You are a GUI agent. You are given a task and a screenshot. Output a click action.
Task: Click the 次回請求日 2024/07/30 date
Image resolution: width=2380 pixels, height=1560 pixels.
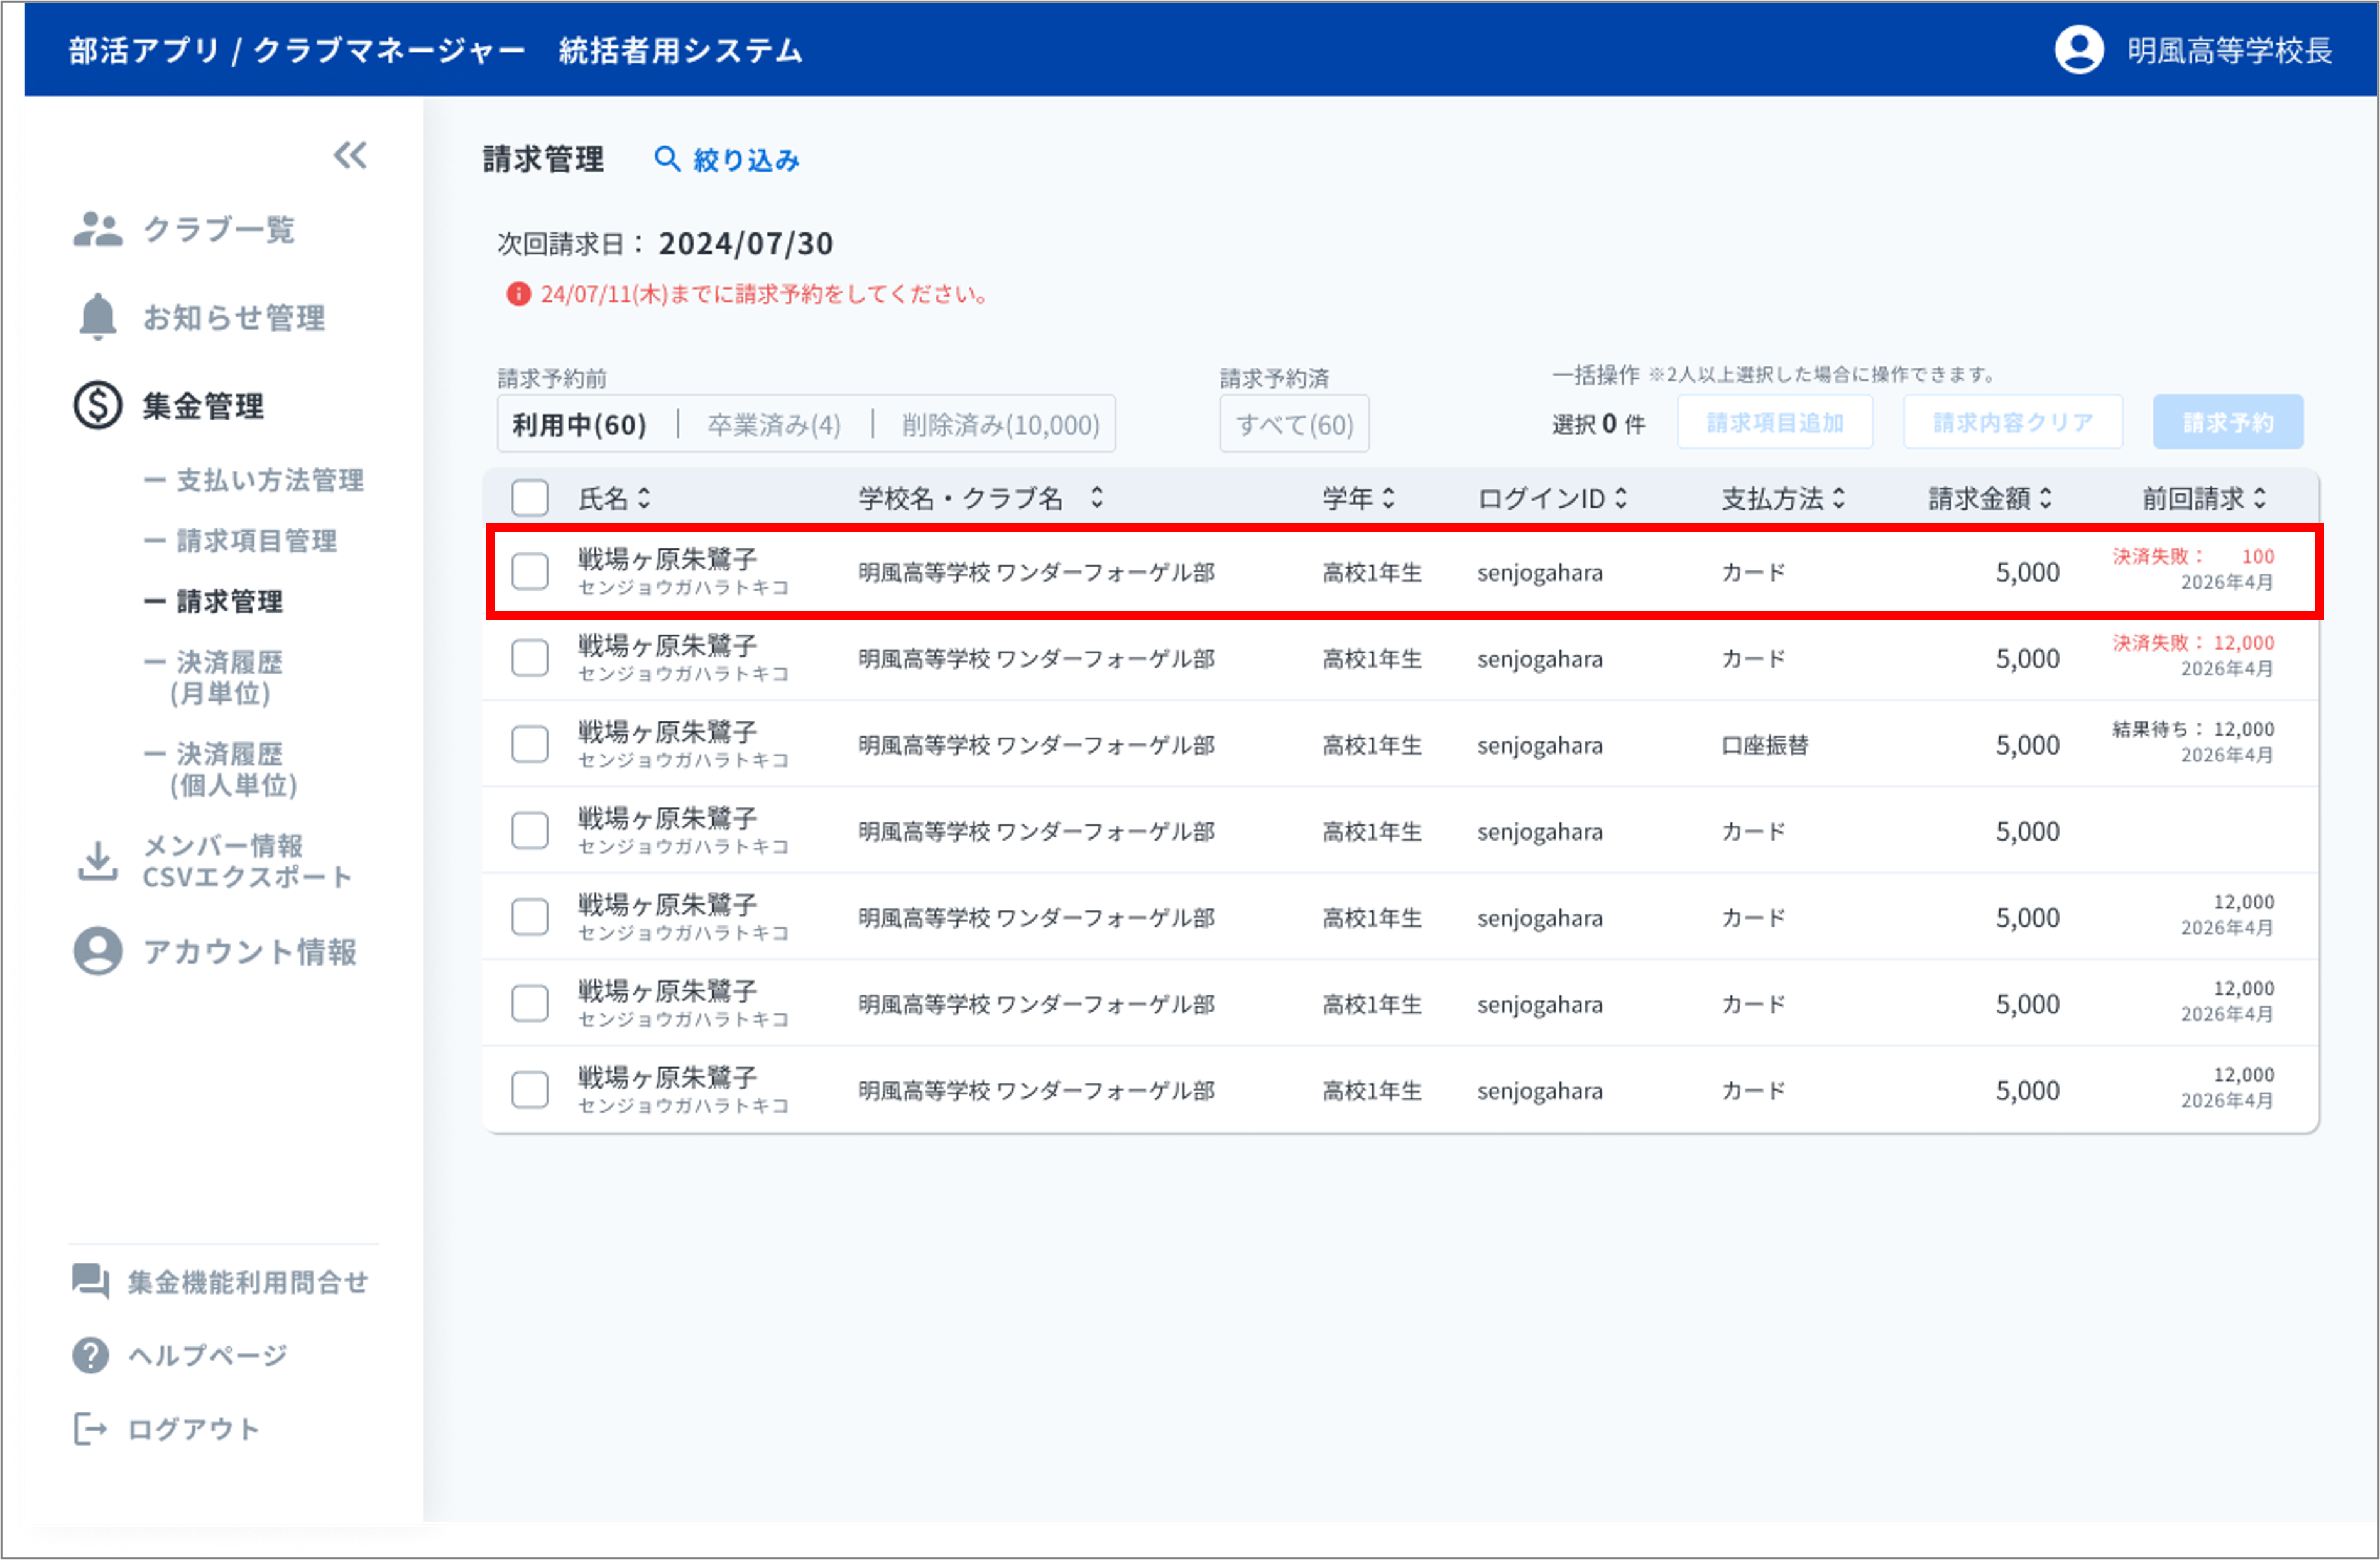pyautogui.click(x=746, y=243)
